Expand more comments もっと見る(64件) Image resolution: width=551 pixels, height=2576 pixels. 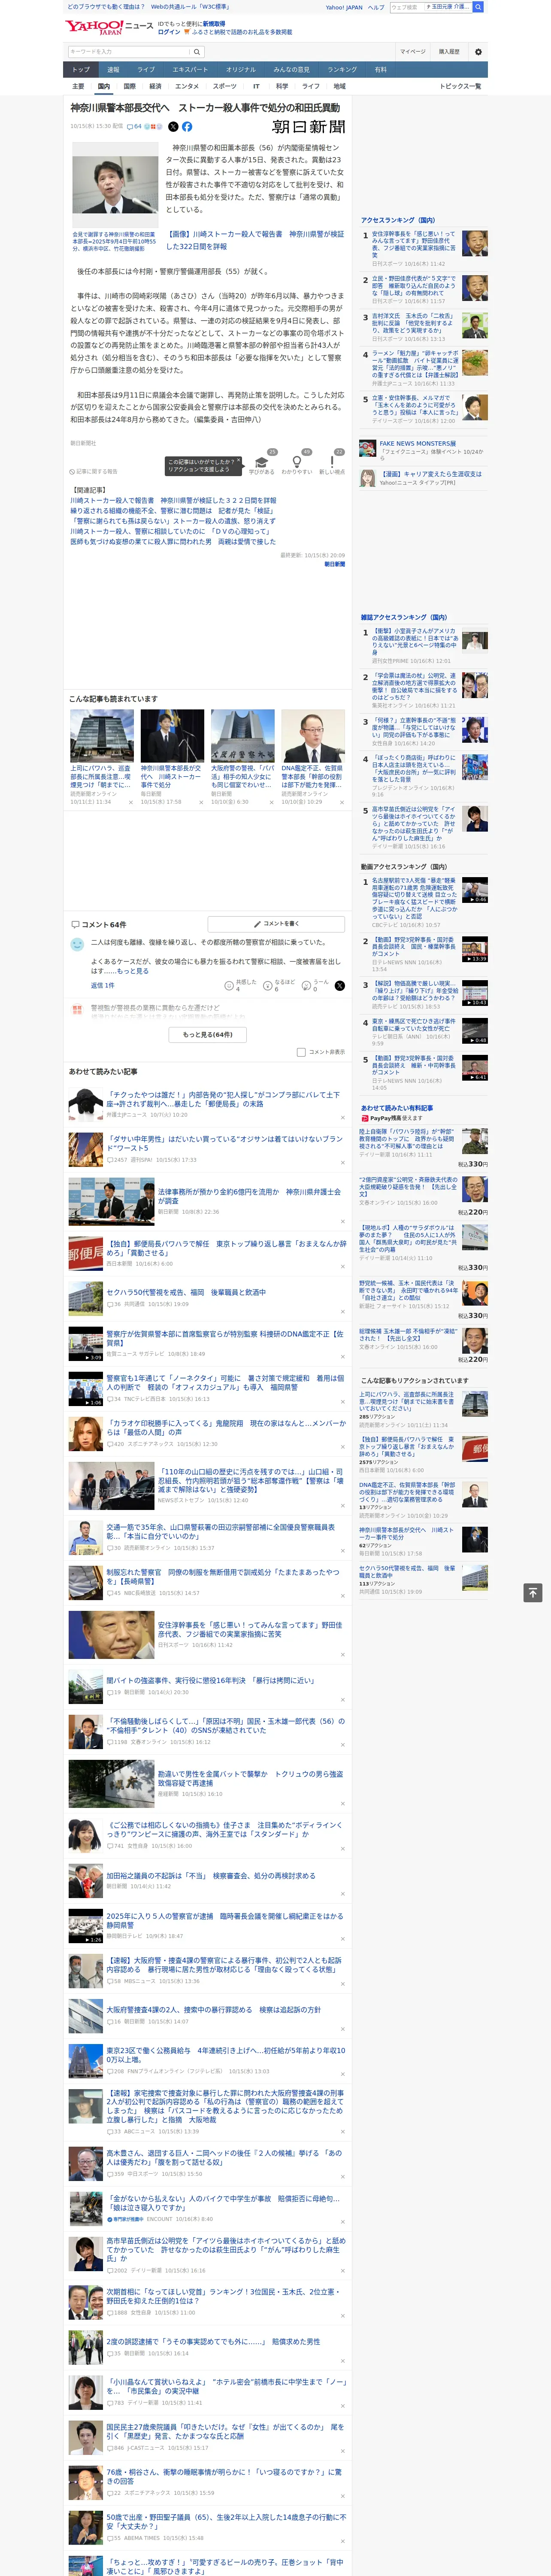pos(208,1035)
